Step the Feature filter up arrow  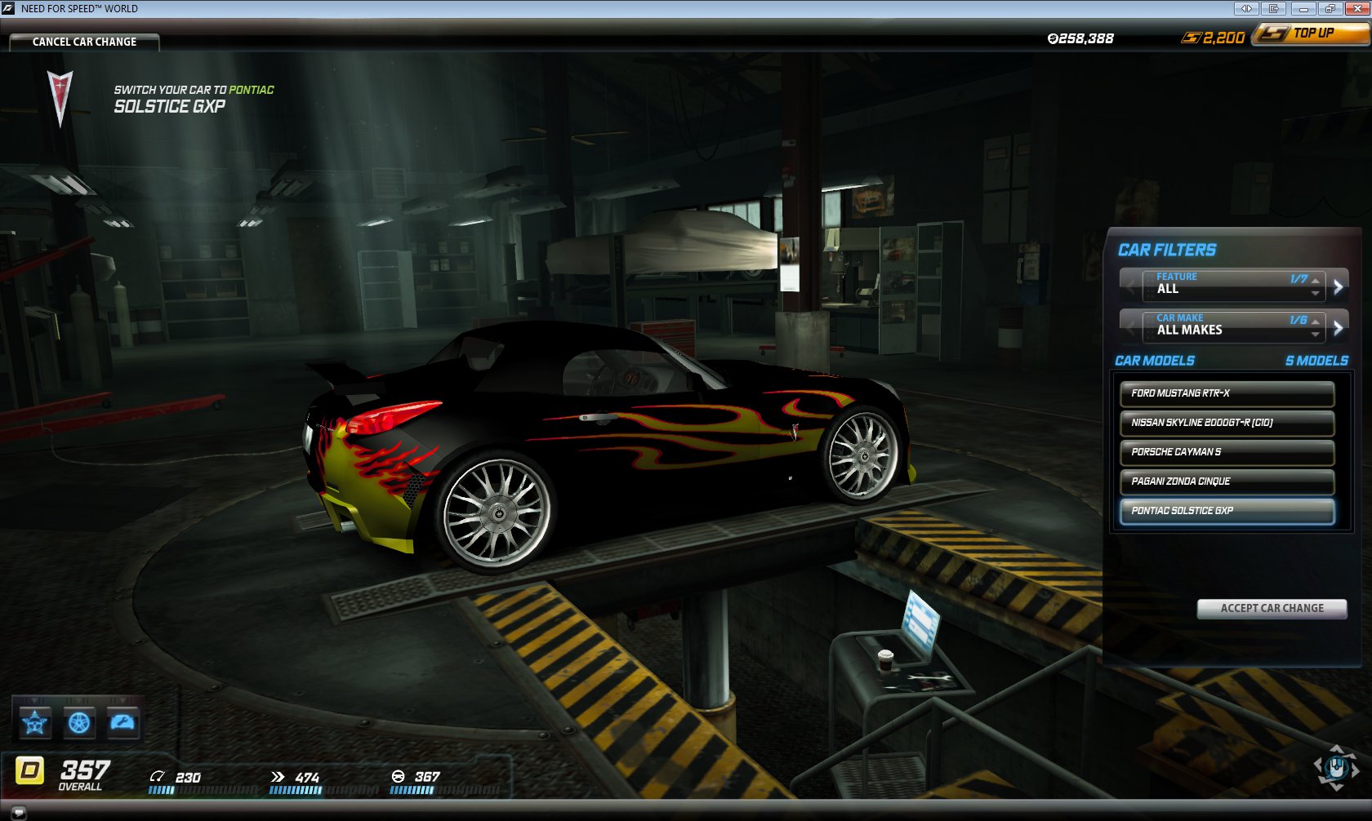click(1315, 280)
